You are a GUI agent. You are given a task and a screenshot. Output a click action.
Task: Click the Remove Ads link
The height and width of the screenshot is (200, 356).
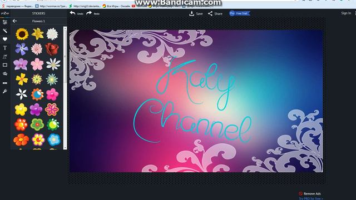pyautogui.click(x=310, y=193)
